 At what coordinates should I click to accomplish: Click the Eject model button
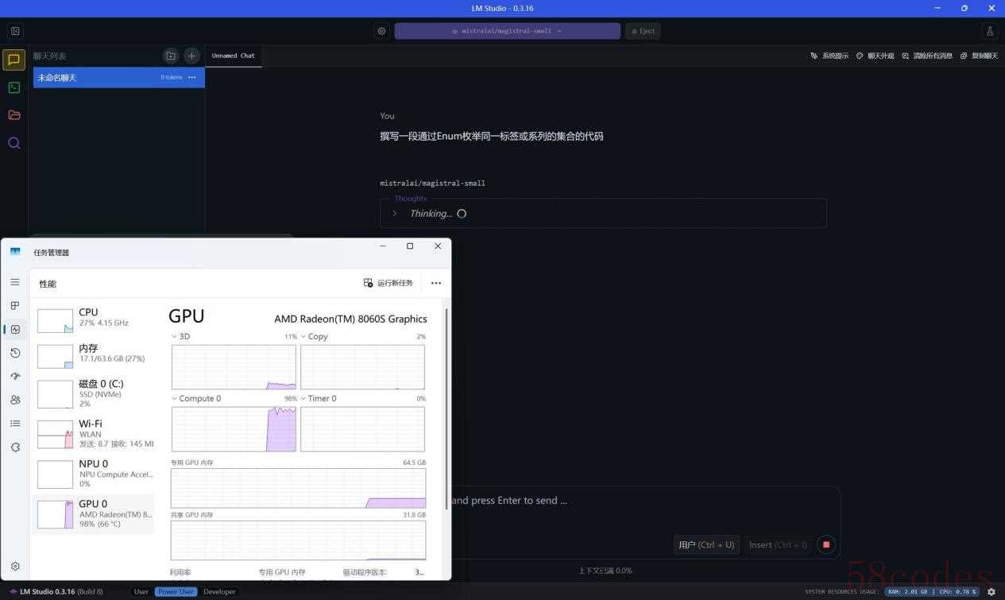click(x=643, y=31)
